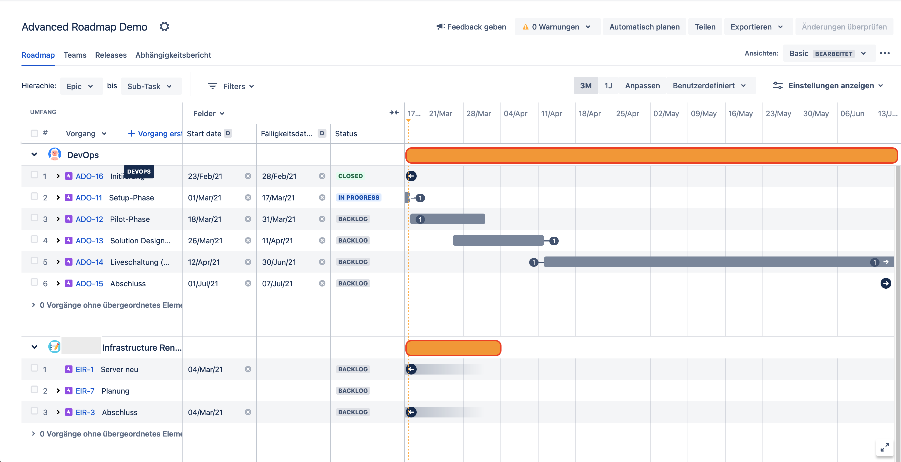Click the left arrow on EIR-3 timeline
Image resolution: width=901 pixels, height=462 pixels.
click(411, 412)
